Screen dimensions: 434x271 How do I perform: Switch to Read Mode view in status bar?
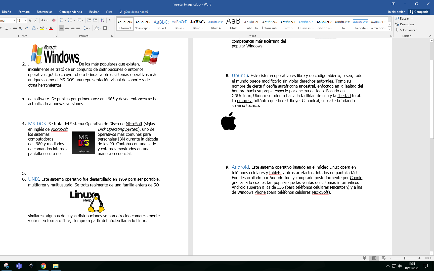[x=364, y=258]
